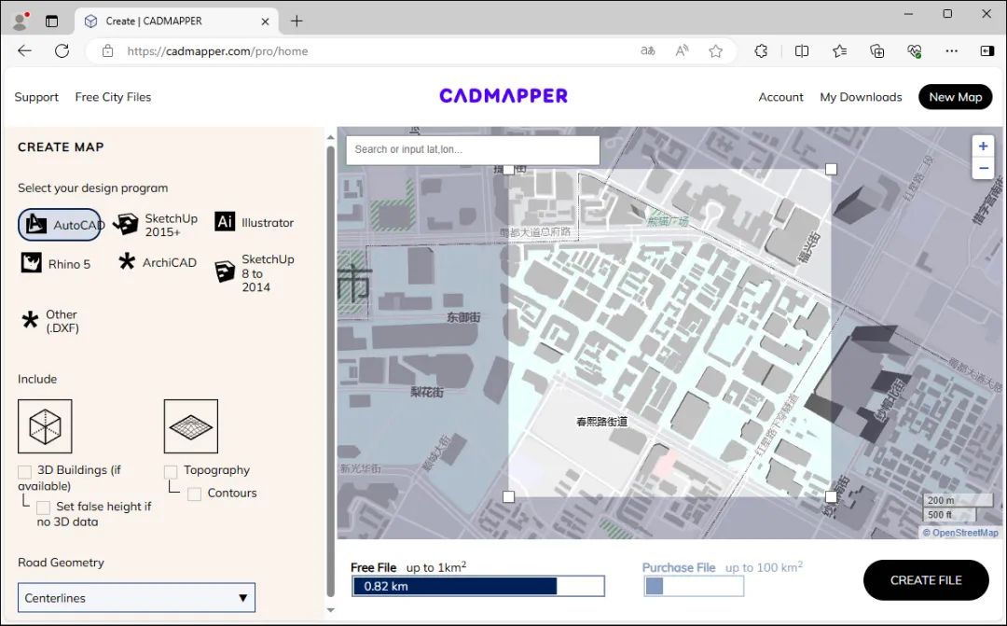1007x626 pixels.
Task: Click the 3D buildings cube icon
Action: point(45,426)
